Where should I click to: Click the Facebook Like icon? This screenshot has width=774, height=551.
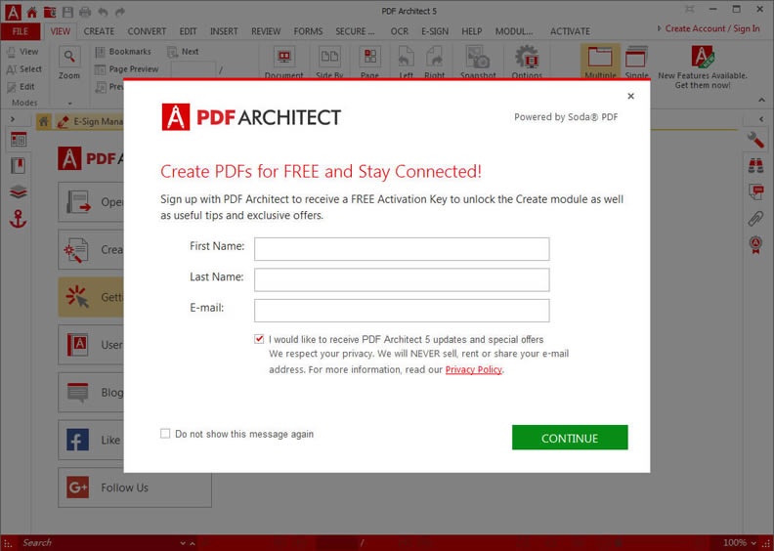77,440
